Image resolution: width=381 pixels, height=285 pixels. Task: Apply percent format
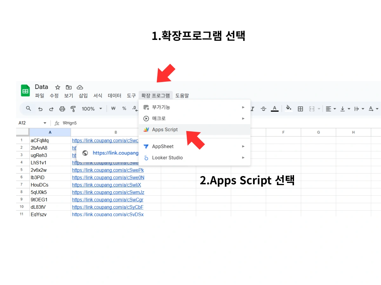124,109
